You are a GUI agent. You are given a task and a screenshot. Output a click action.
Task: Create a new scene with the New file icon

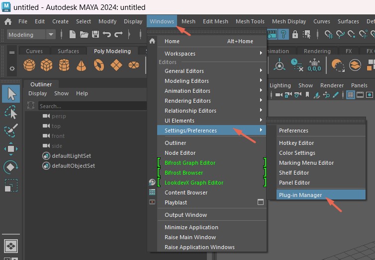[72, 34]
